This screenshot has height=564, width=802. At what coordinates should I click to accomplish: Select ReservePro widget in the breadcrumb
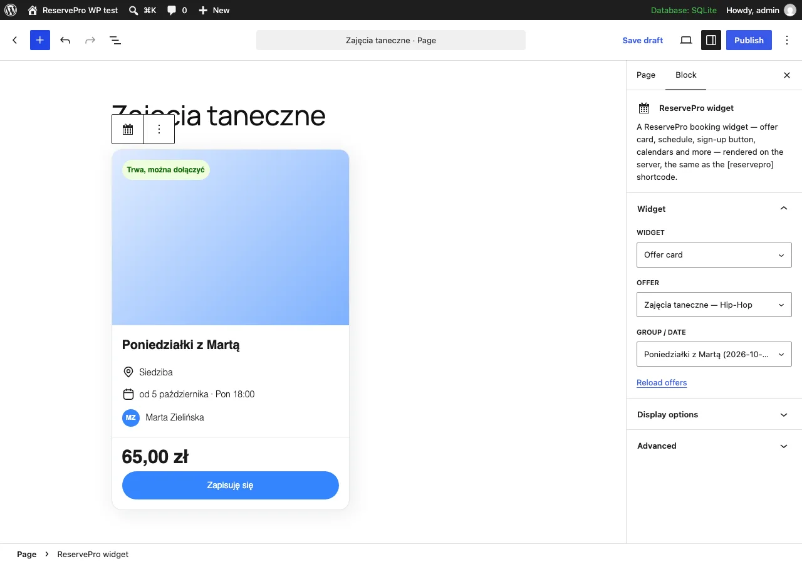[93, 555]
